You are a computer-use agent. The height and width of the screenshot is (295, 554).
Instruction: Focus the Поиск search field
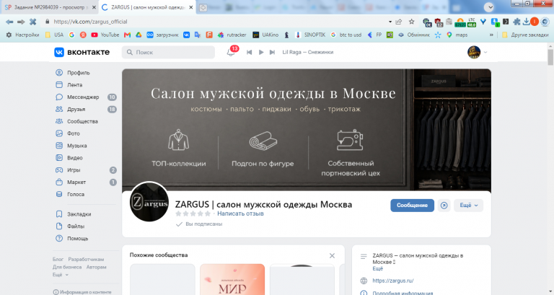click(x=169, y=52)
